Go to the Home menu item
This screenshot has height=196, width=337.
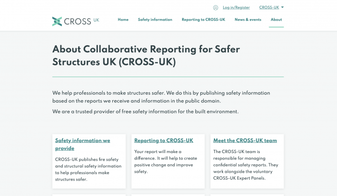click(123, 20)
